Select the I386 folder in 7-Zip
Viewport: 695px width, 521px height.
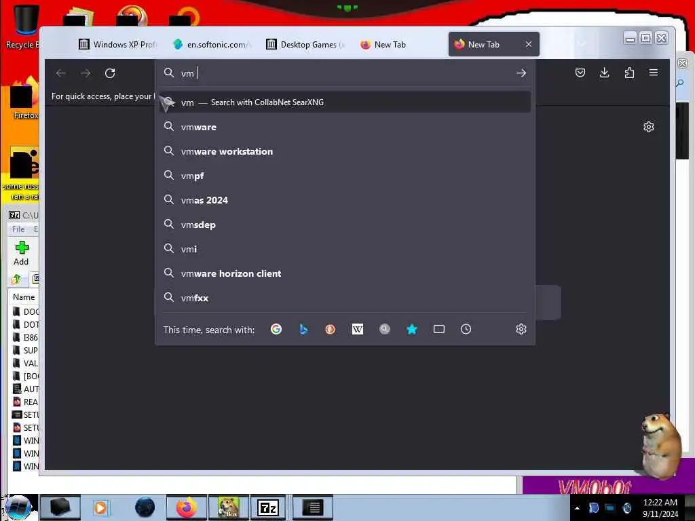(x=26, y=338)
